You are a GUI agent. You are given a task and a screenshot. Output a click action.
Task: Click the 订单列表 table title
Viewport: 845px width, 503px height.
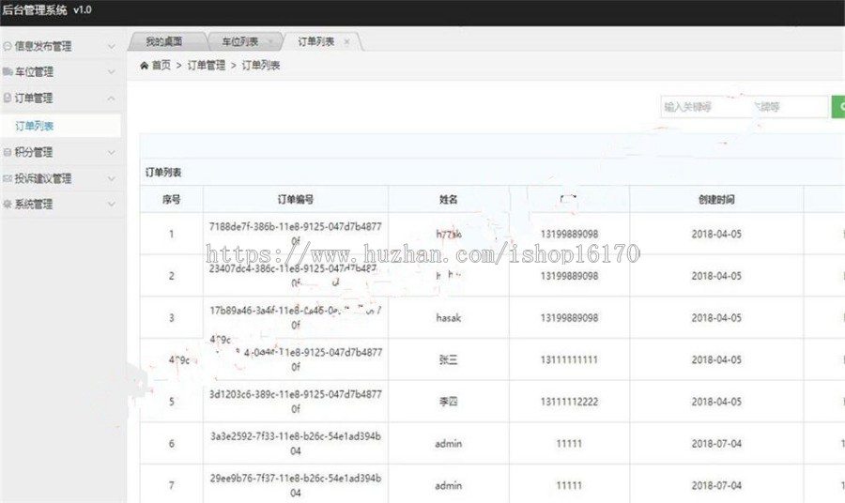tap(163, 173)
